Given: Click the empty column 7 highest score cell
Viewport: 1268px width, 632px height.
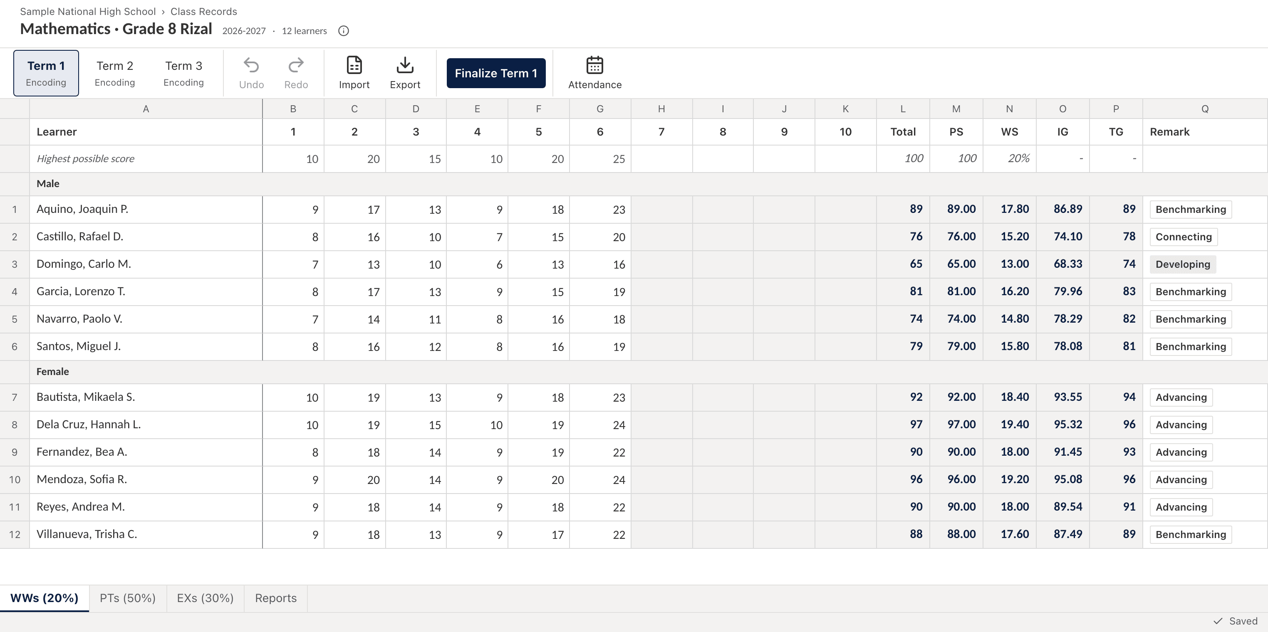Looking at the screenshot, I should click(661, 159).
